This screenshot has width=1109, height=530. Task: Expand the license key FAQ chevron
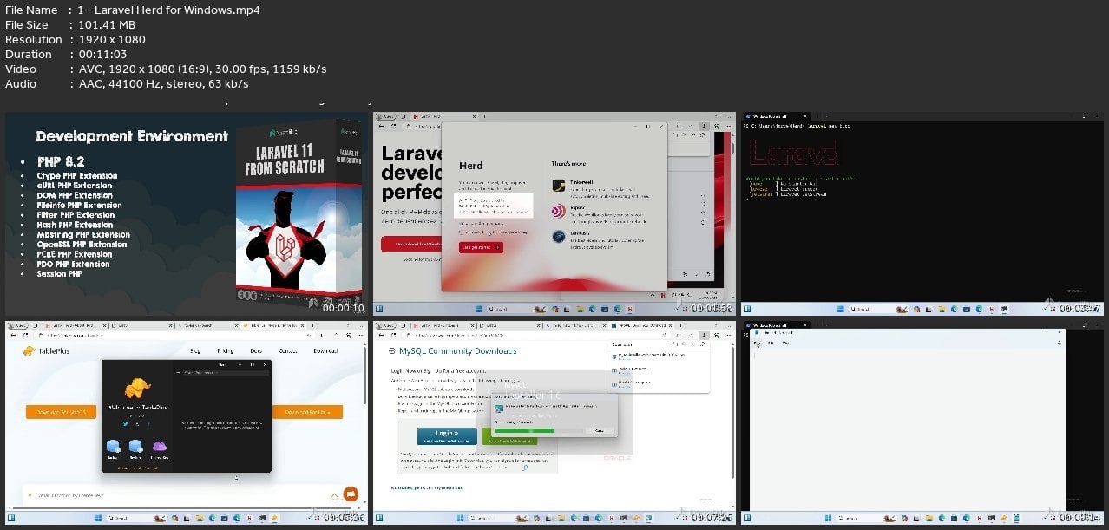point(335,495)
